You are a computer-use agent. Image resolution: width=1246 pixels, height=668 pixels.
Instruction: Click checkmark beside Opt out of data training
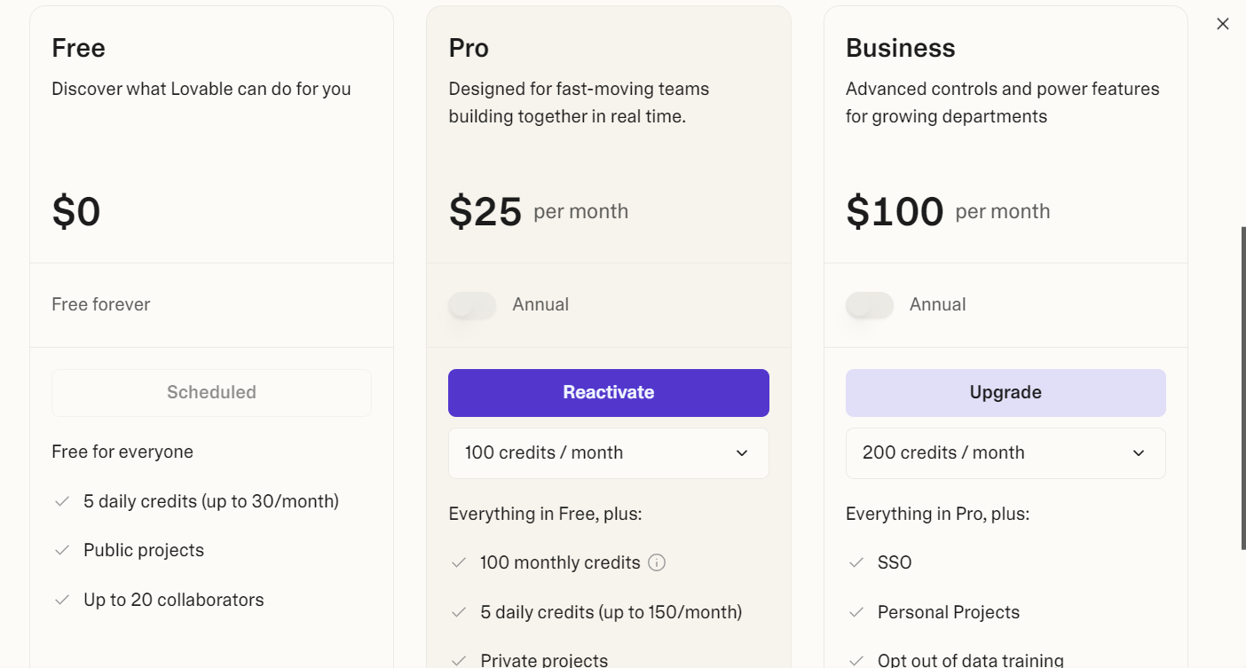click(856, 661)
